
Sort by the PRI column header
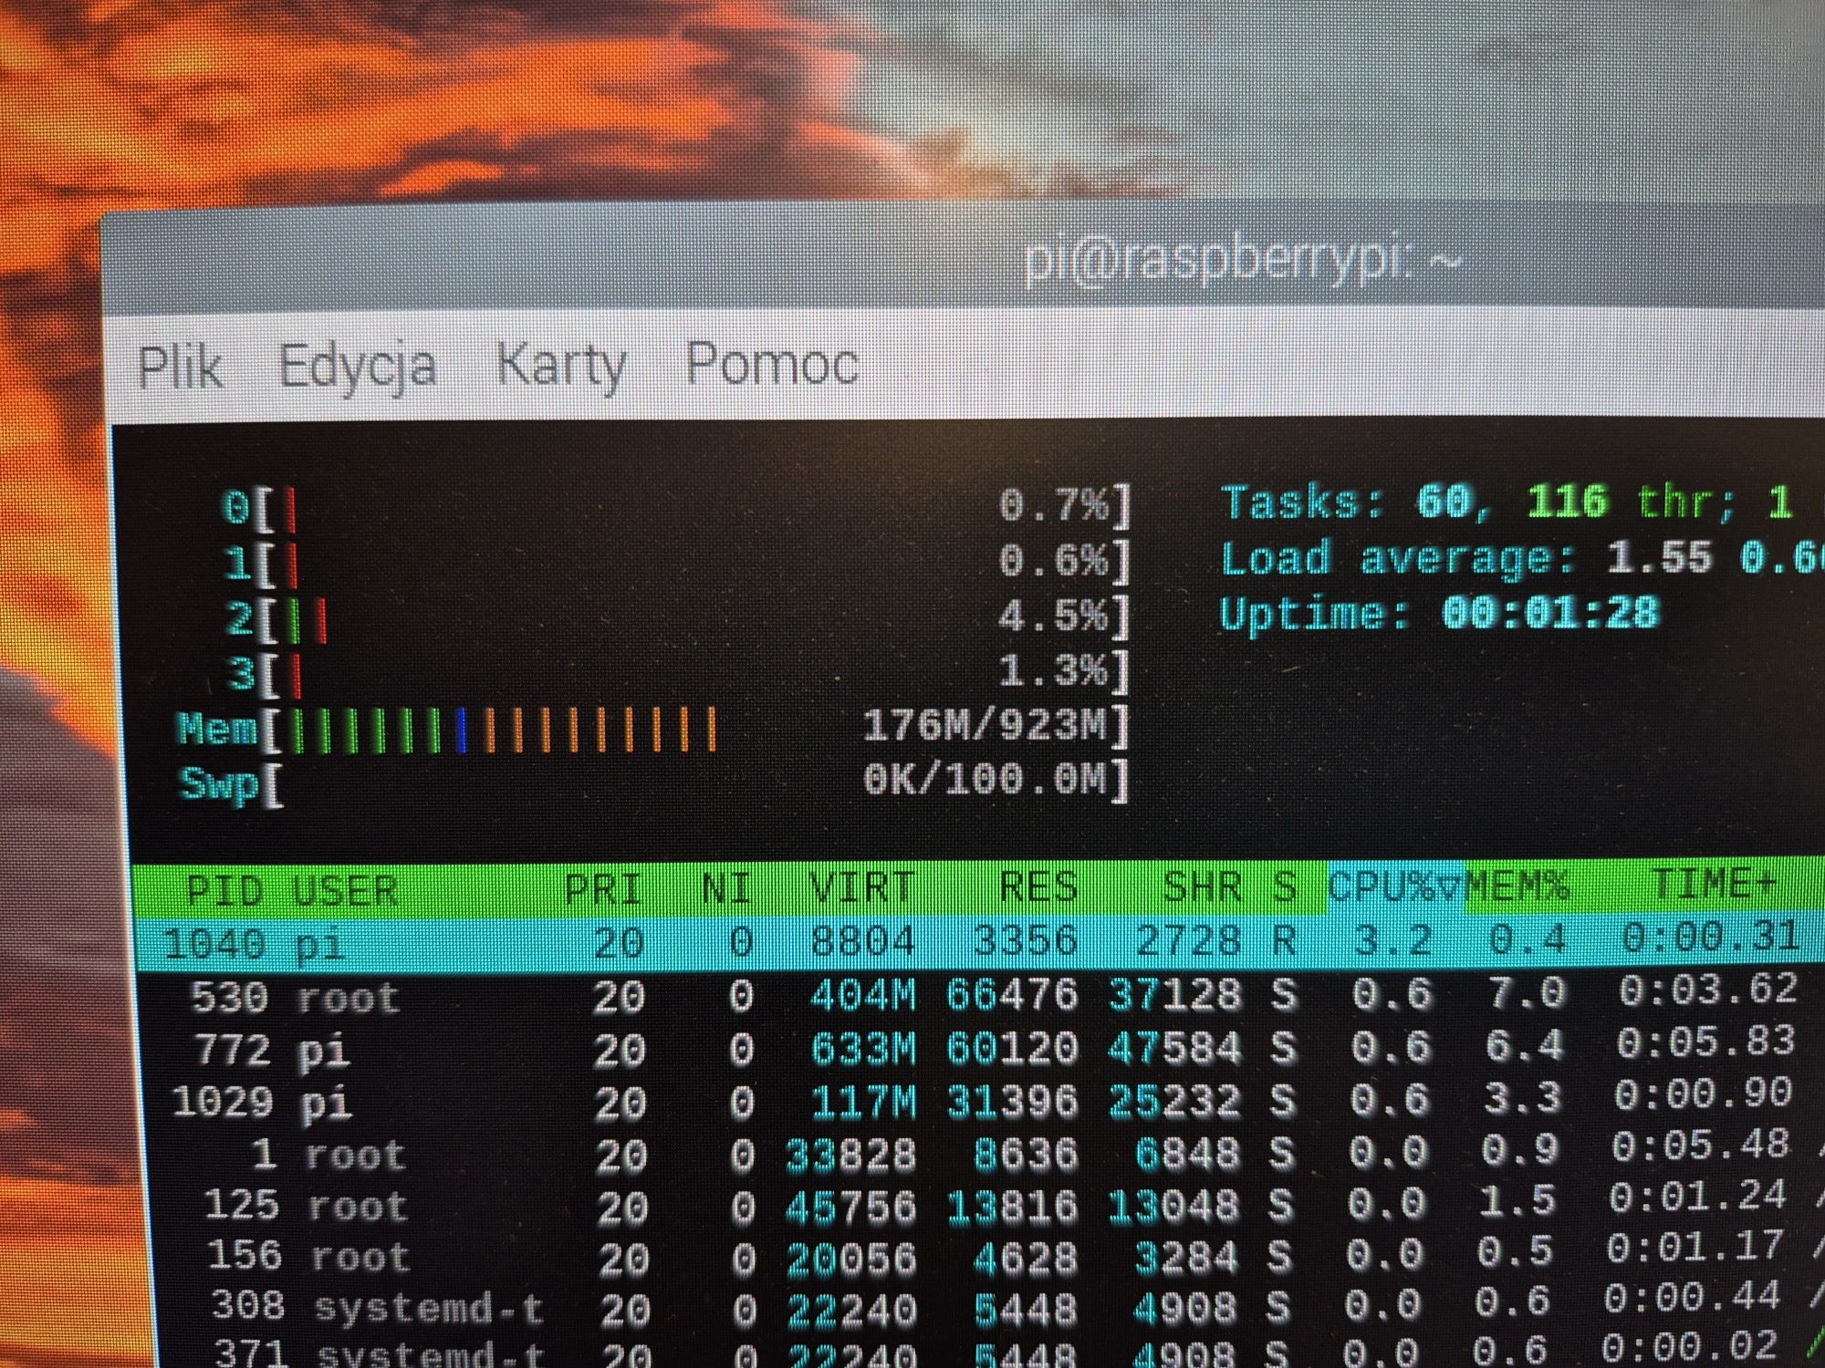pos(603,887)
